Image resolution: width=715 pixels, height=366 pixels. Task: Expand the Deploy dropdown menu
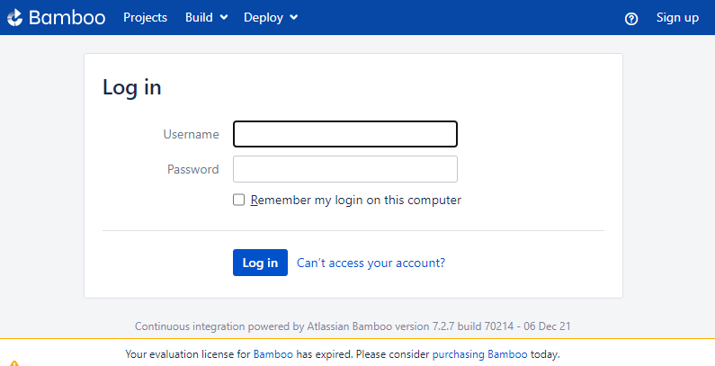(271, 17)
